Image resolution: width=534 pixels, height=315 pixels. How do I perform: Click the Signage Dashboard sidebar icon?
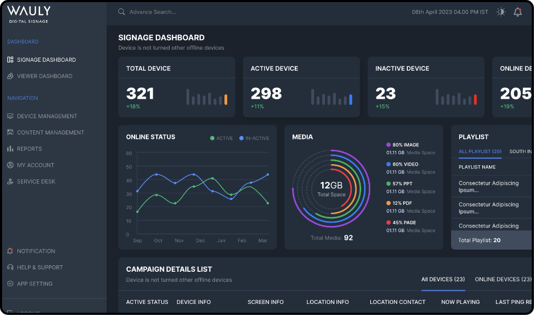pyautogui.click(x=10, y=60)
